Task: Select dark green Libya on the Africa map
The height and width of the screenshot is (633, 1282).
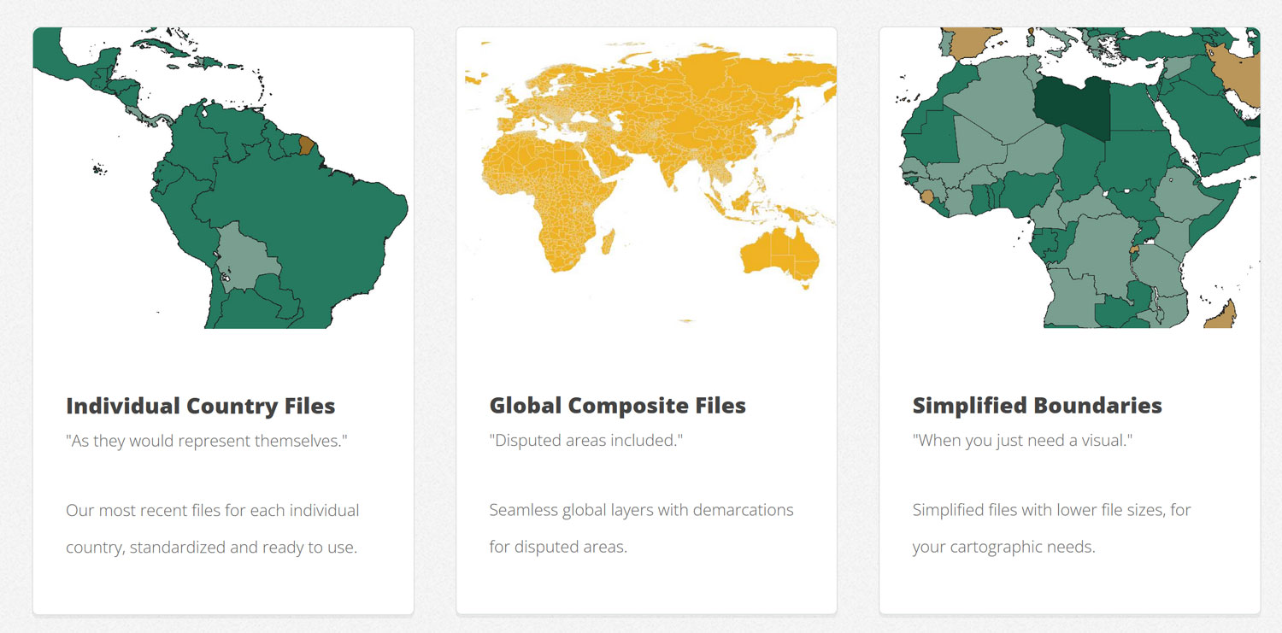Action: [x=1071, y=107]
